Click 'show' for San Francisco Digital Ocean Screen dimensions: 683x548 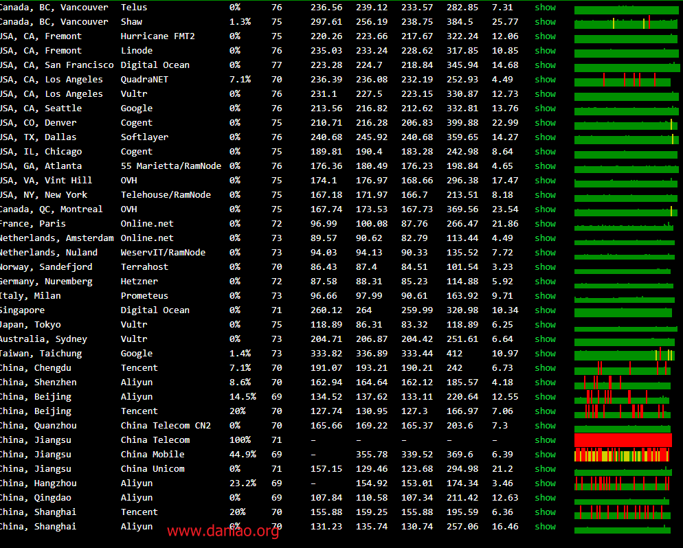pyautogui.click(x=545, y=65)
